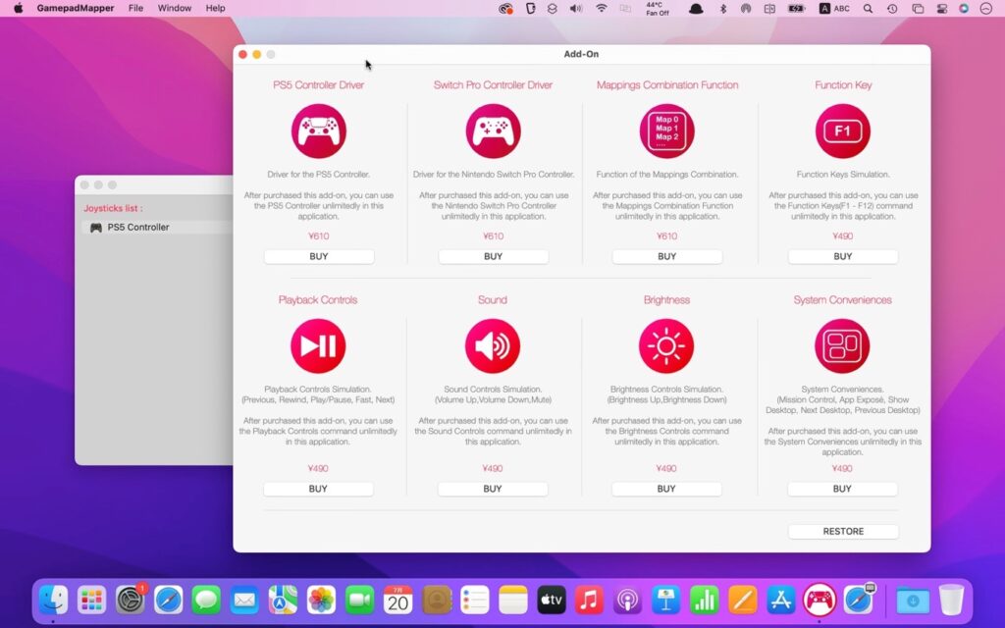Screen dimensions: 1005x628
Task: Open the Mappings Combination Function icon
Action: (666, 131)
